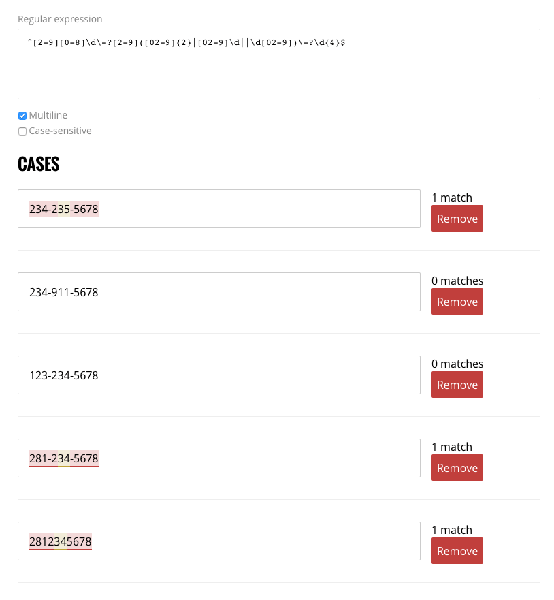Select the 123-234-5678 test input
Image resolution: width=554 pixels, height=600 pixels.
click(x=219, y=375)
